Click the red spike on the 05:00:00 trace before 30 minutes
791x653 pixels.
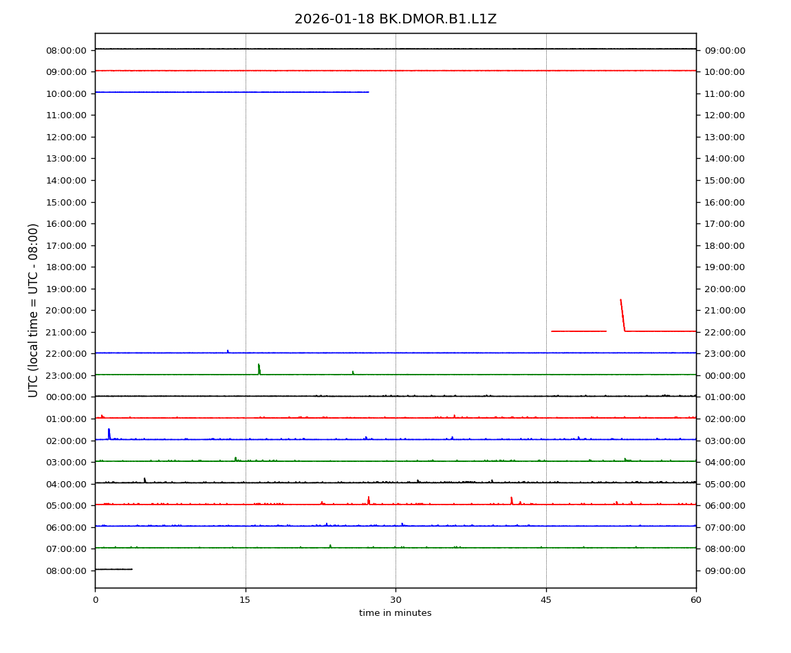(369, 500)
